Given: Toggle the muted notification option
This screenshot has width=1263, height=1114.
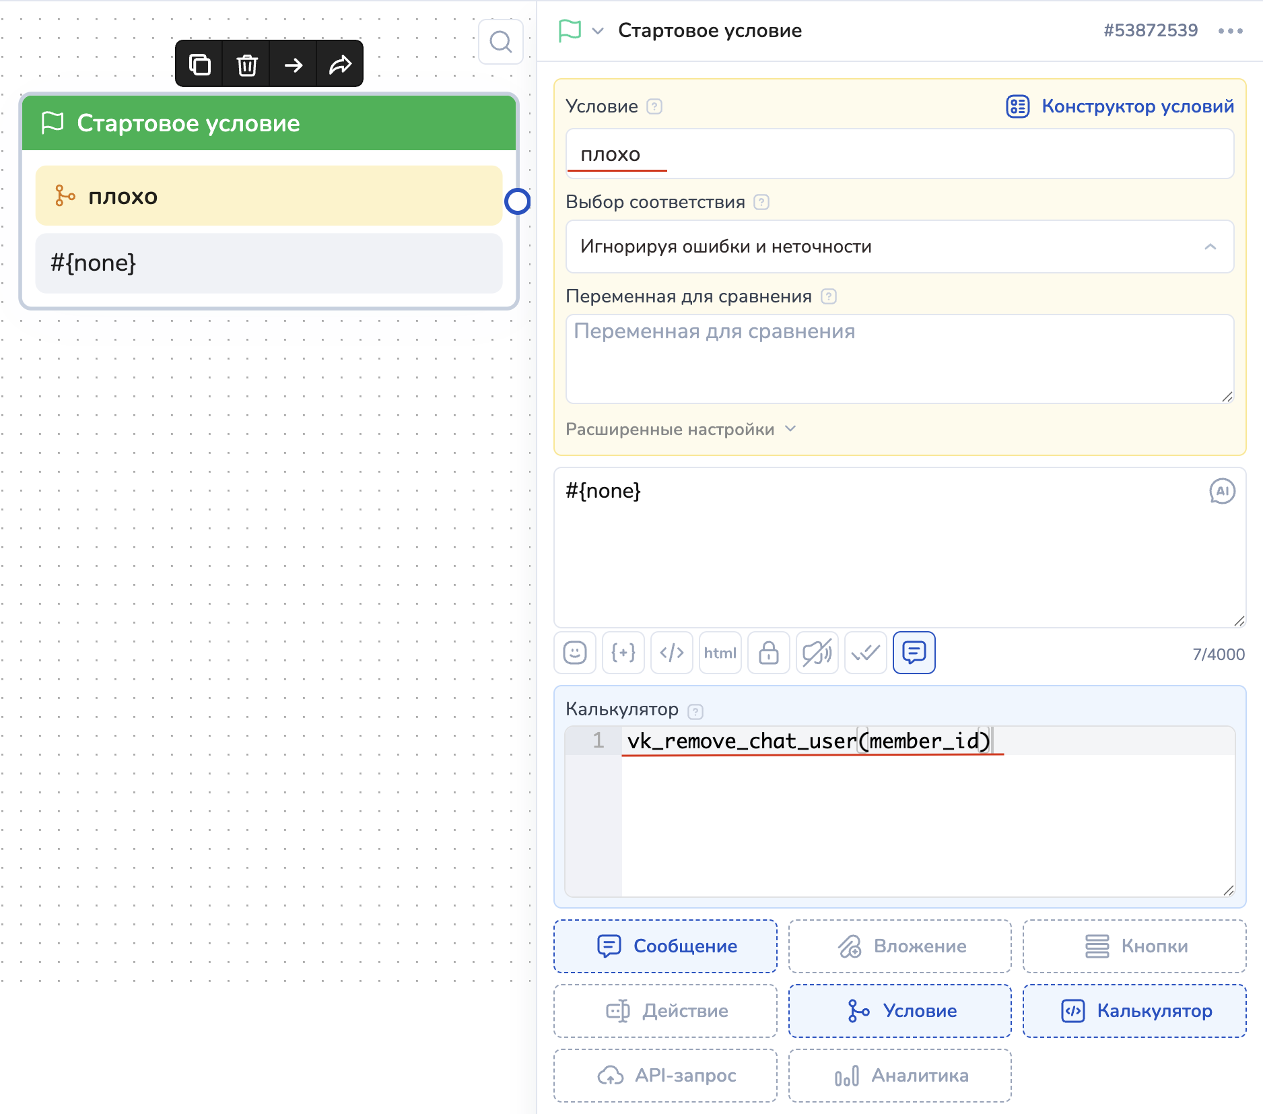Looking at the screenshot, I should 817,653.
